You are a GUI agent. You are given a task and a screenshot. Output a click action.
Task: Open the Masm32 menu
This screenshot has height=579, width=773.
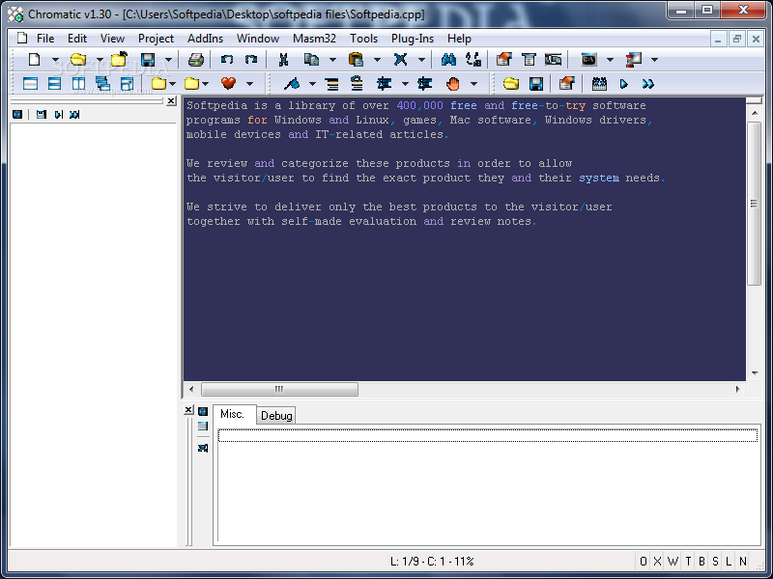tap(314, 39)
